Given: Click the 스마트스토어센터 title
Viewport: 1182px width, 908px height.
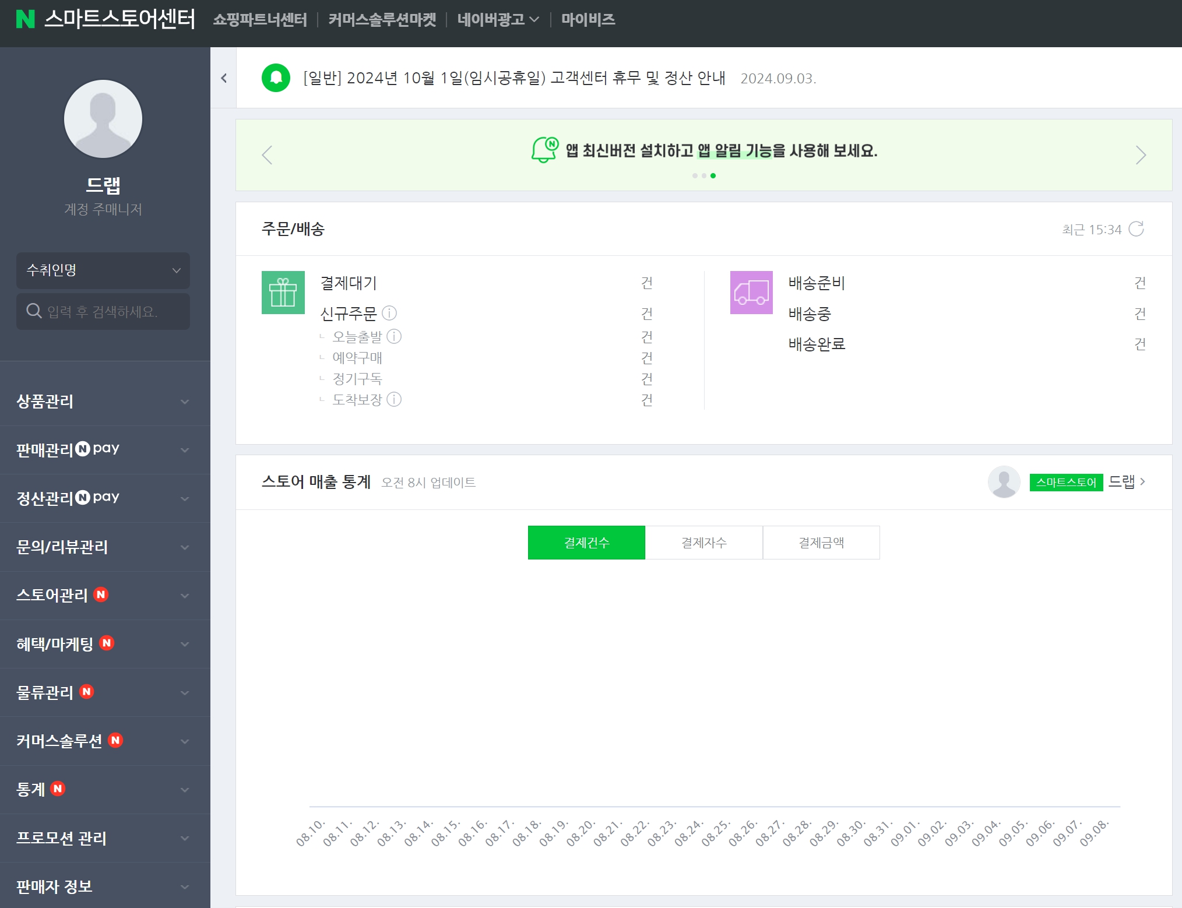Looking at the screenshot, I should [x=119, y=19].
